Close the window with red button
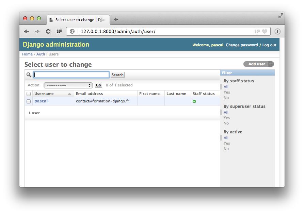 pos(25,18)
